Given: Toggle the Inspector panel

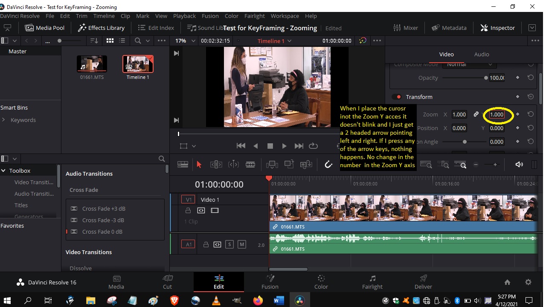Looking at the screenshot, I should (497, 28).
